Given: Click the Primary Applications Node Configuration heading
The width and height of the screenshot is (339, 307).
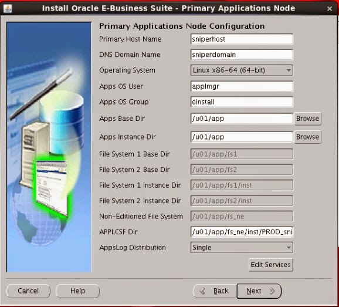Looking at the screenshot, I should coord(182,26).
